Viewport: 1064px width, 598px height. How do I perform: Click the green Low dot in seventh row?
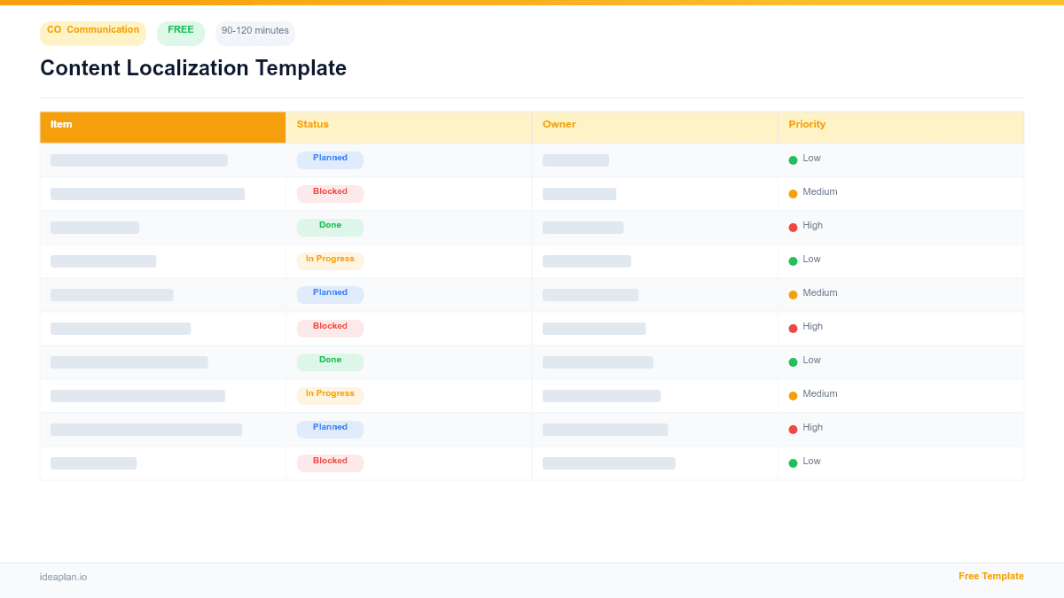793,361
